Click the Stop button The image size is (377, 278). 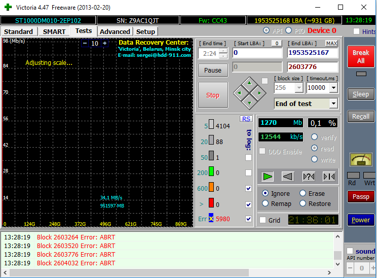point(213,95)
